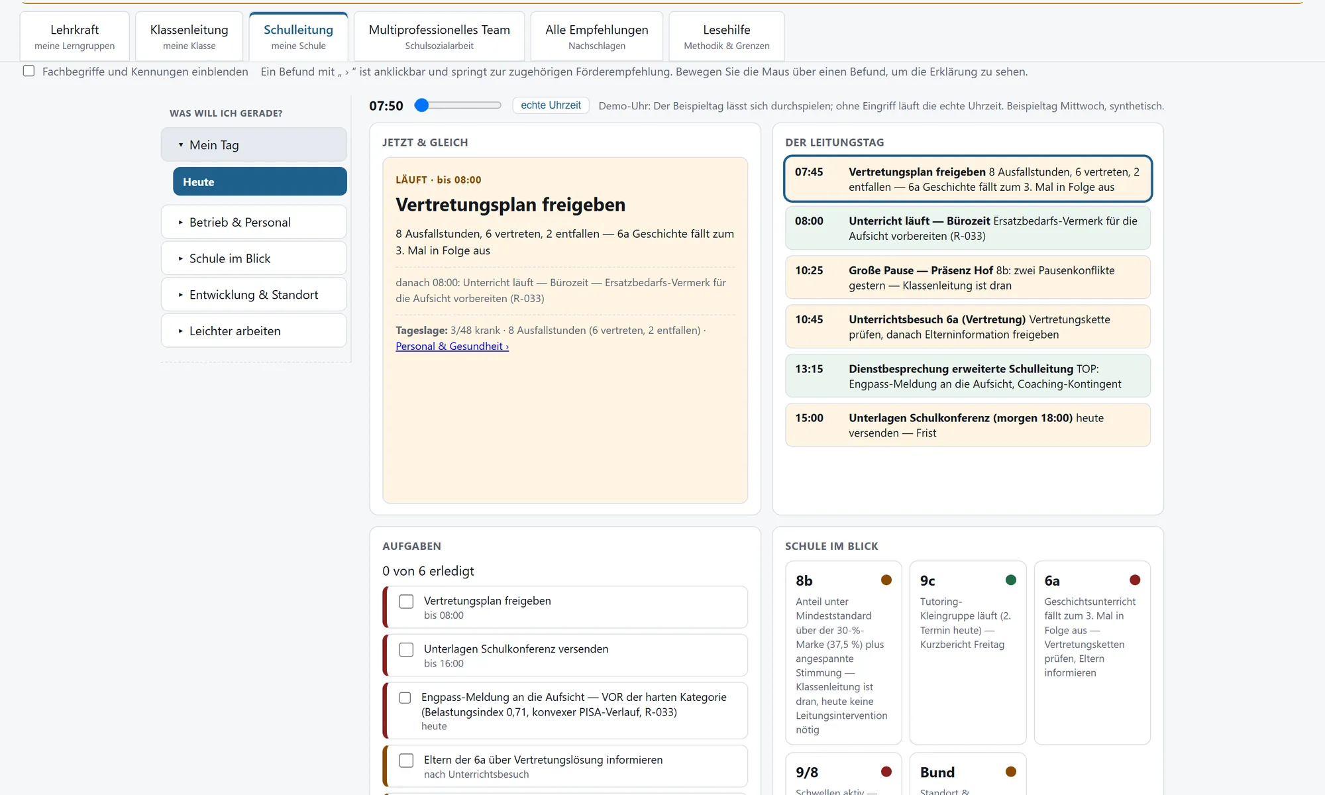Click the orange status dot on 8b card
The image size is (1325, 795).
886,580
